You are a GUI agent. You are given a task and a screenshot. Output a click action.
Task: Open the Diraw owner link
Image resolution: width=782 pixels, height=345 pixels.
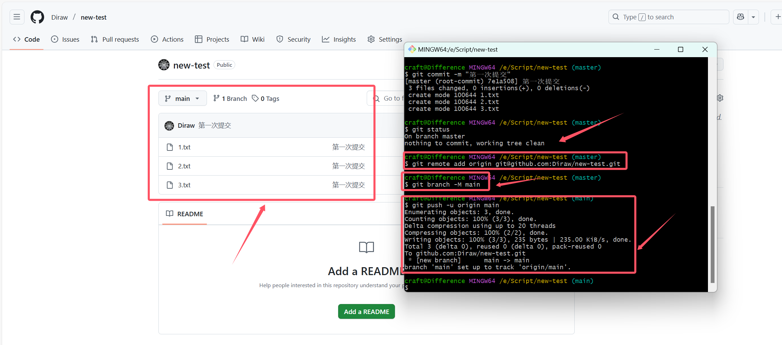click(x=60, y=17)
